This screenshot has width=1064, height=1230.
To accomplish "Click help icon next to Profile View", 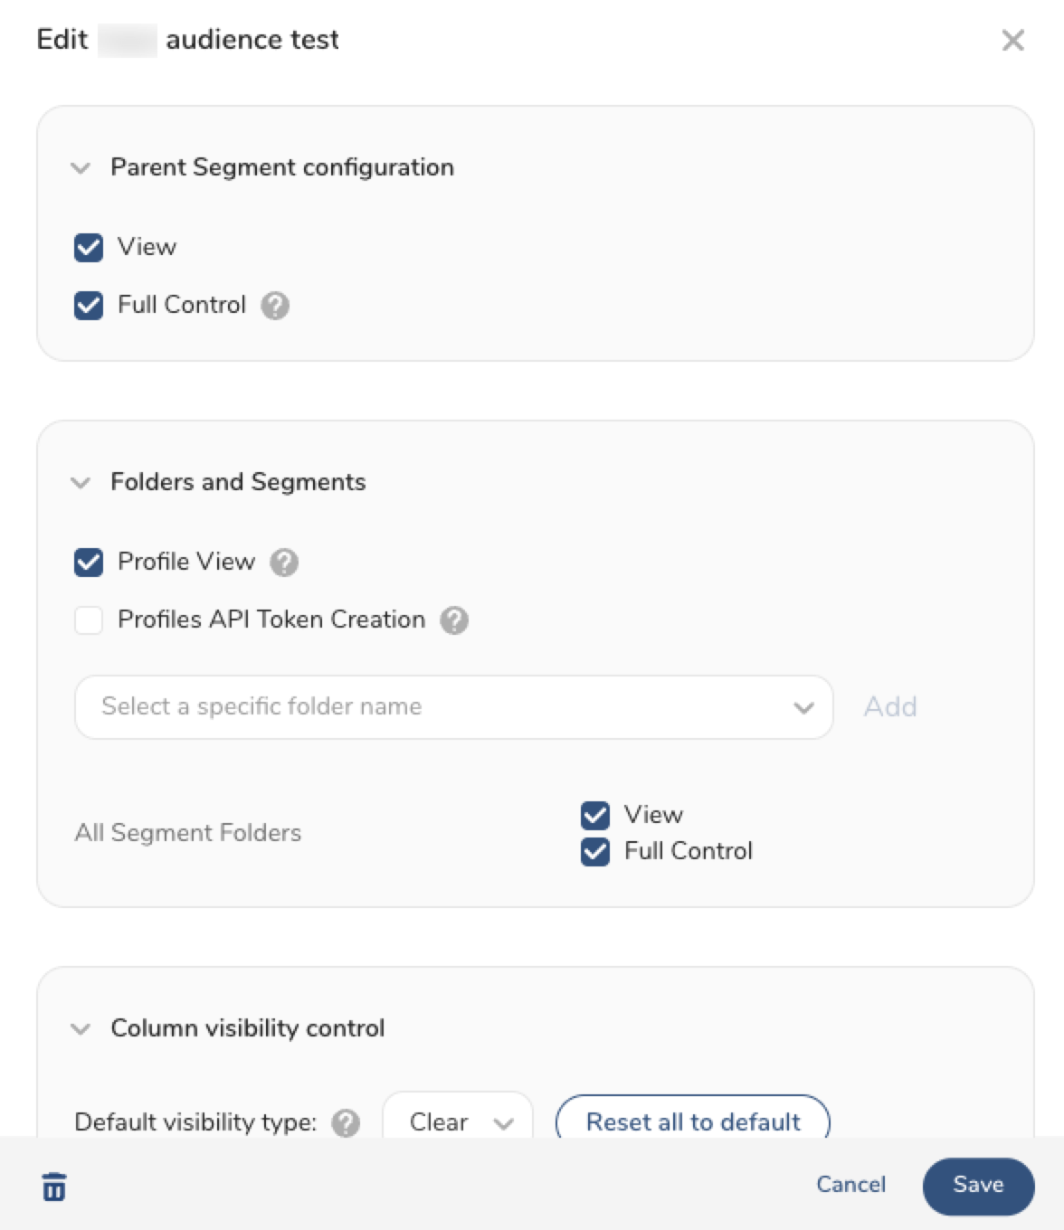I will (x=284, y=563).
